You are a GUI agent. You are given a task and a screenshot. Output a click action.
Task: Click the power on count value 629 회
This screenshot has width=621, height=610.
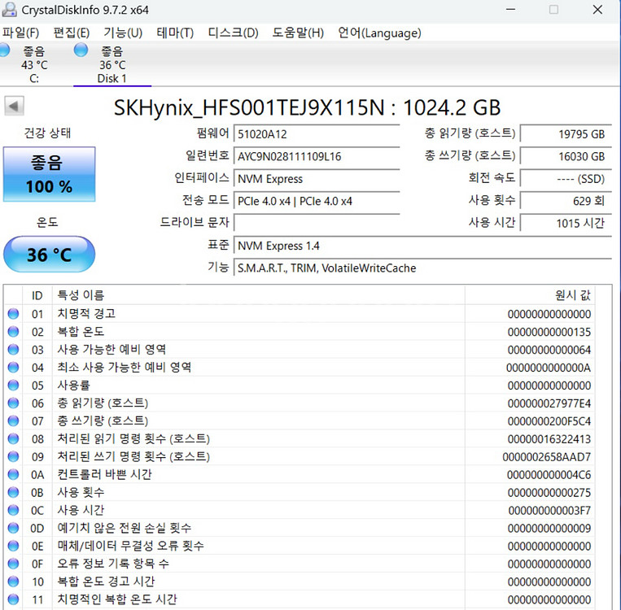point(566,201)
